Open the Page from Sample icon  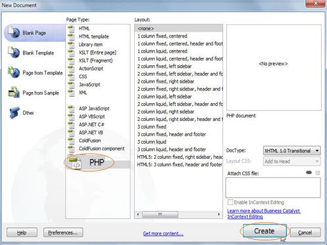14,93
